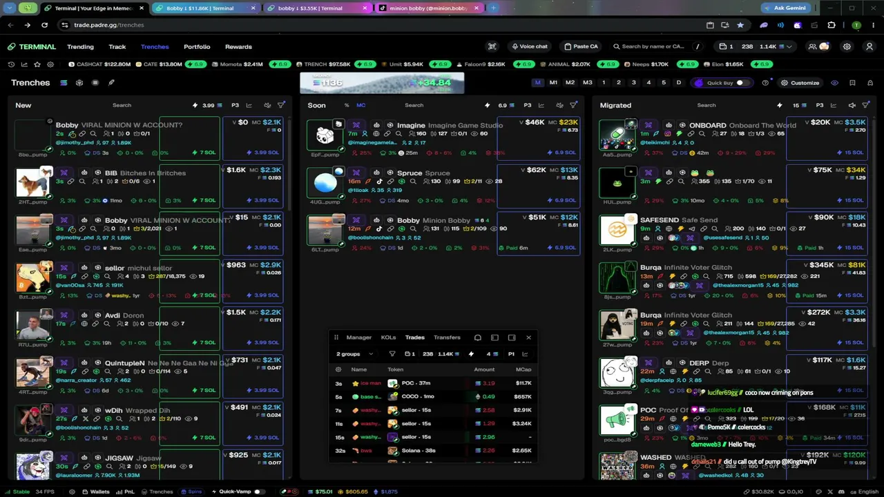Reload the page with browser refresh button

click(x=44, y=25)
